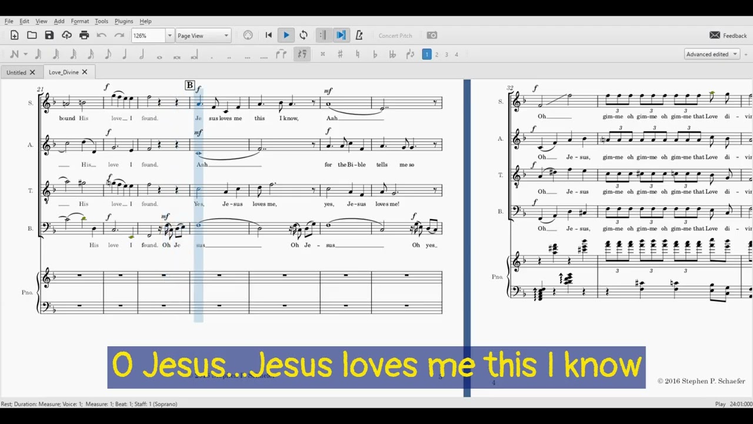The height and width of the screenshot is (424, 753).
Task: Close the Love_Divine tab
Action: 84,72
